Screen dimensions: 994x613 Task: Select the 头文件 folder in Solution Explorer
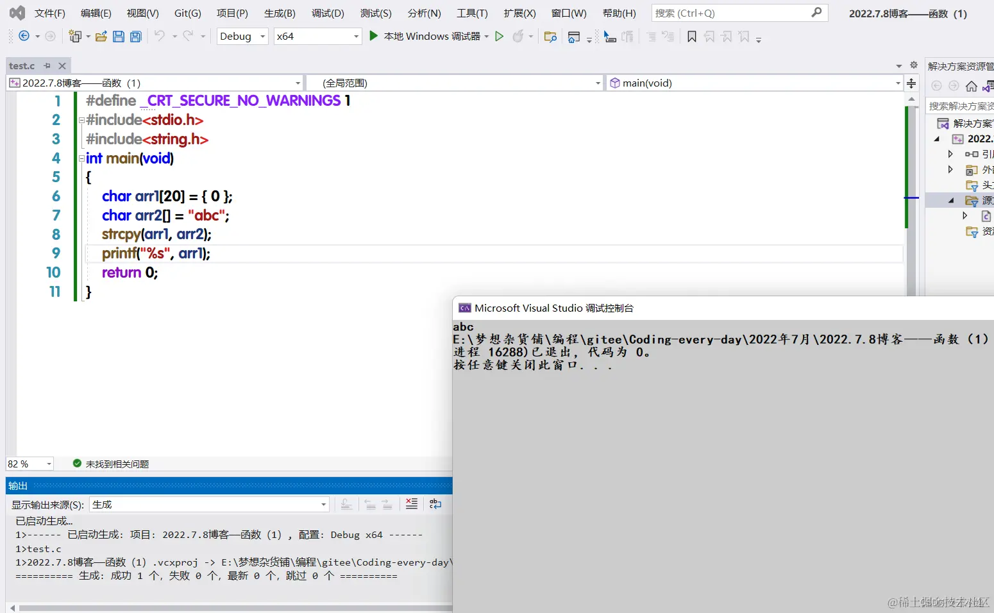980,185
